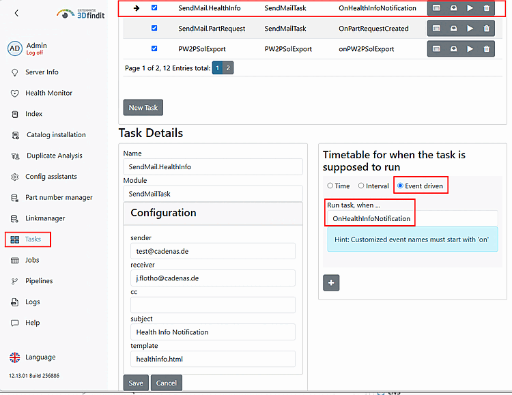This screenshot has width=512, height=395.
Task: Select the Event driven radio button
Action: [x=400, y=186]
